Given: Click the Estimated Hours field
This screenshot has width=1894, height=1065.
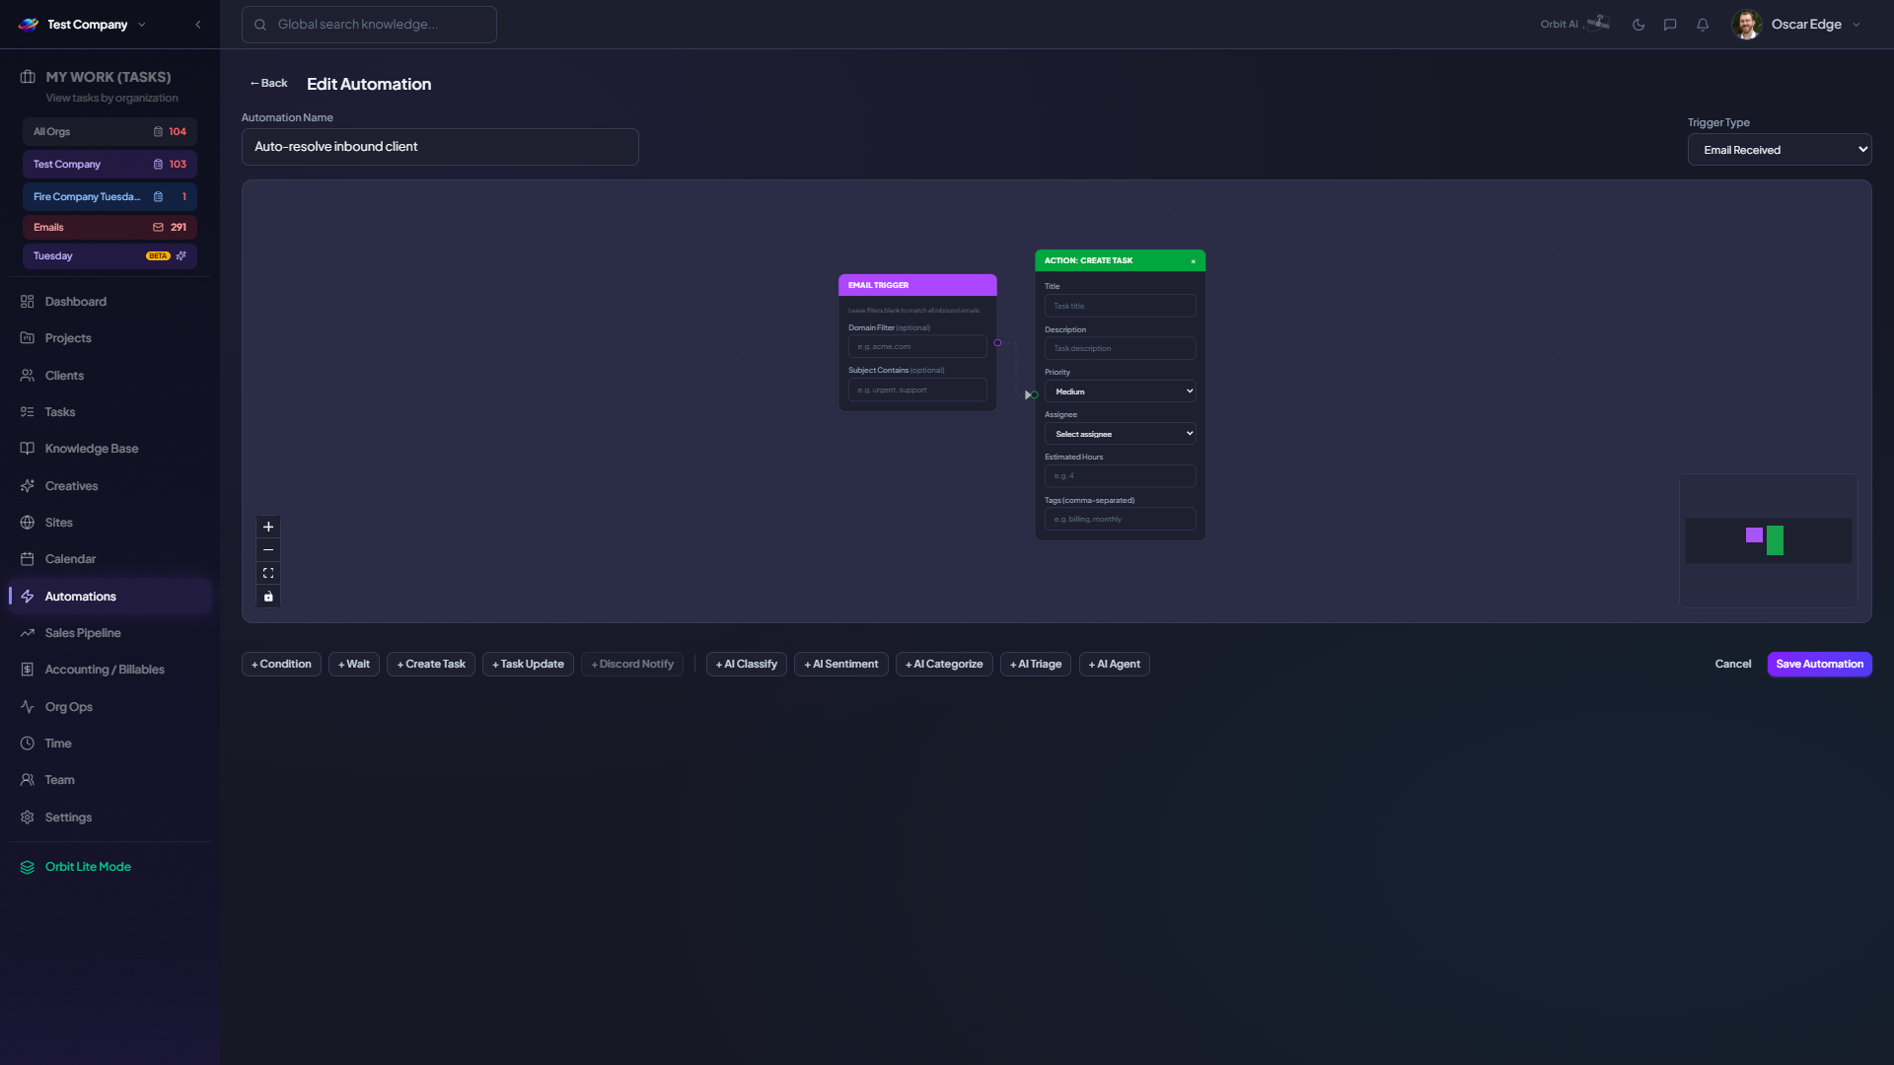Looking at the screenshot, I should point(1120,476).
